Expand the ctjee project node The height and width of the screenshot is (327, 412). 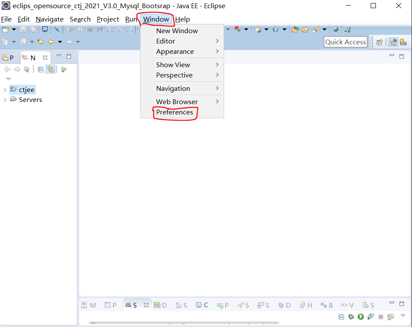[5, 90]
